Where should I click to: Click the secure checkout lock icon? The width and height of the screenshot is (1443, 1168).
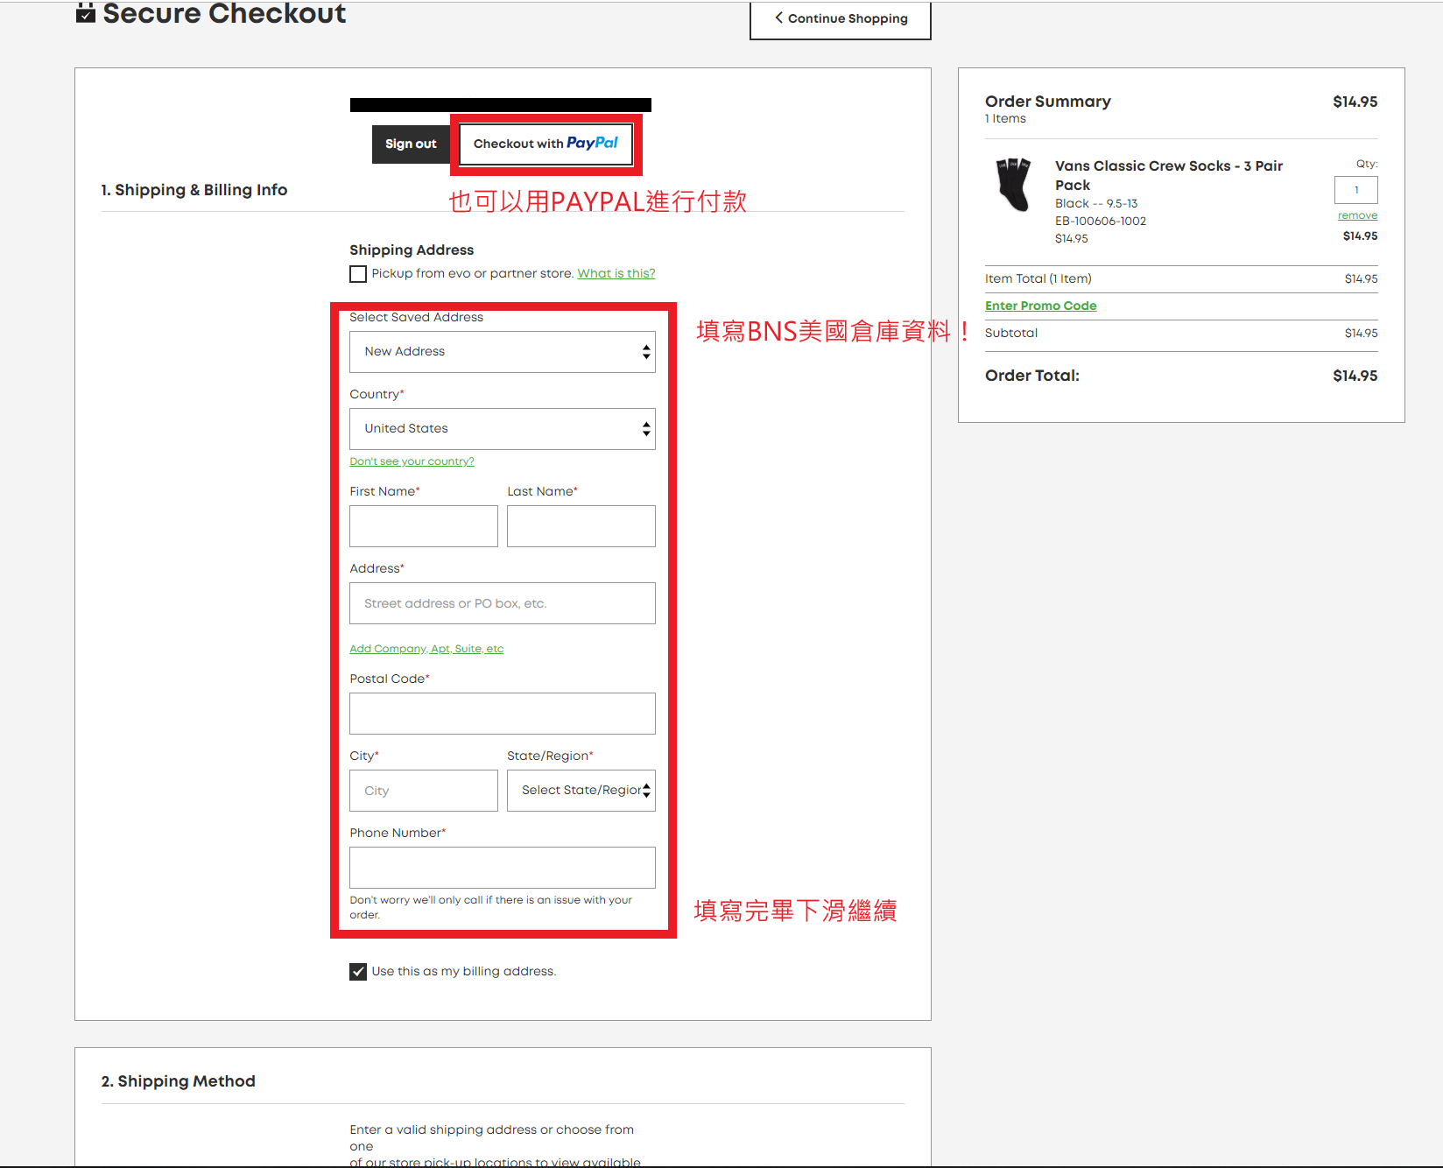click(x=85, y=13)
